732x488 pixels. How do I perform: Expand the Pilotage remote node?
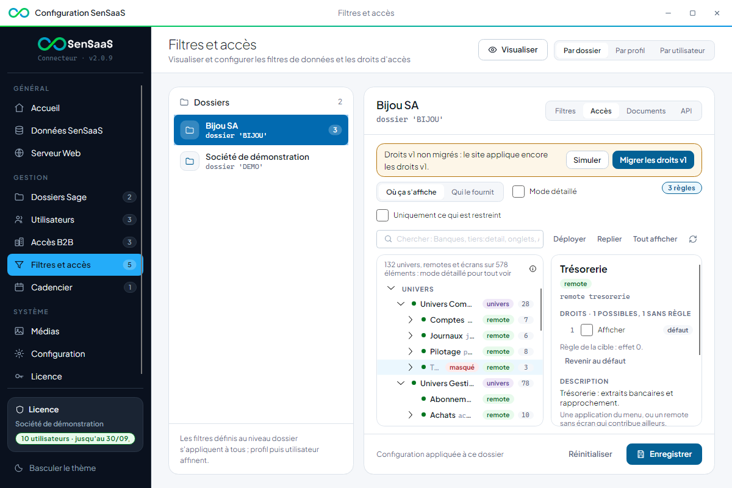click(x=411, y=351)
